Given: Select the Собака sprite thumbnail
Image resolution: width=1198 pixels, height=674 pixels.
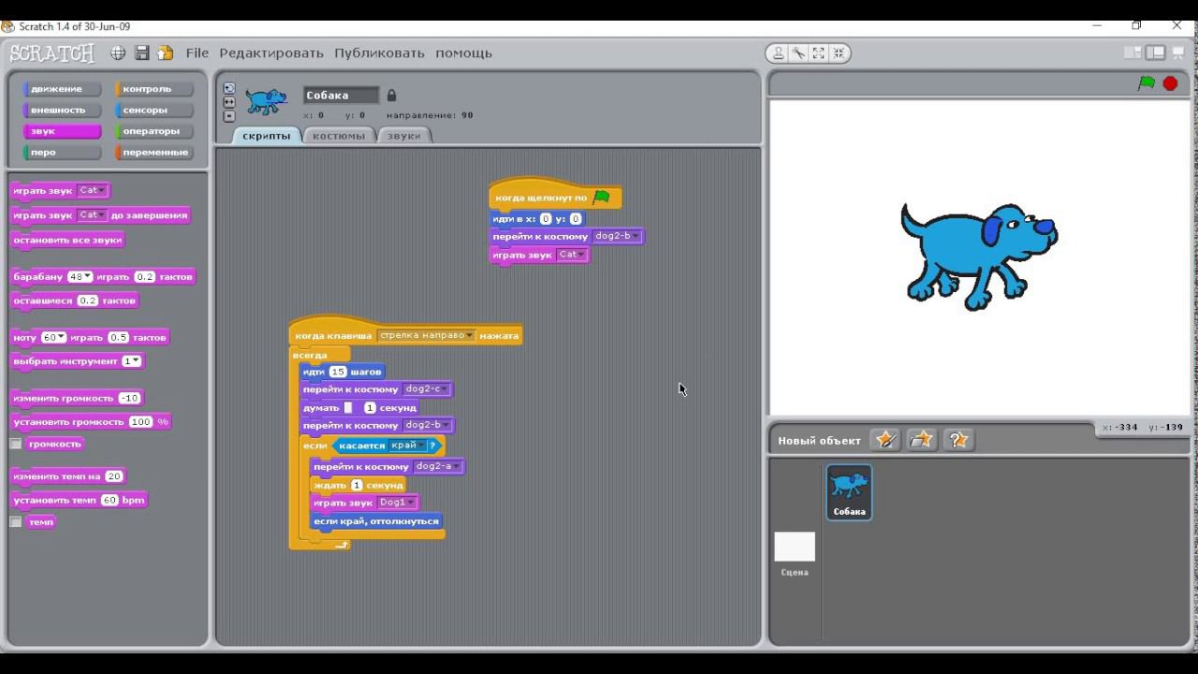Looking at the screenshot, I should point(849,492).
